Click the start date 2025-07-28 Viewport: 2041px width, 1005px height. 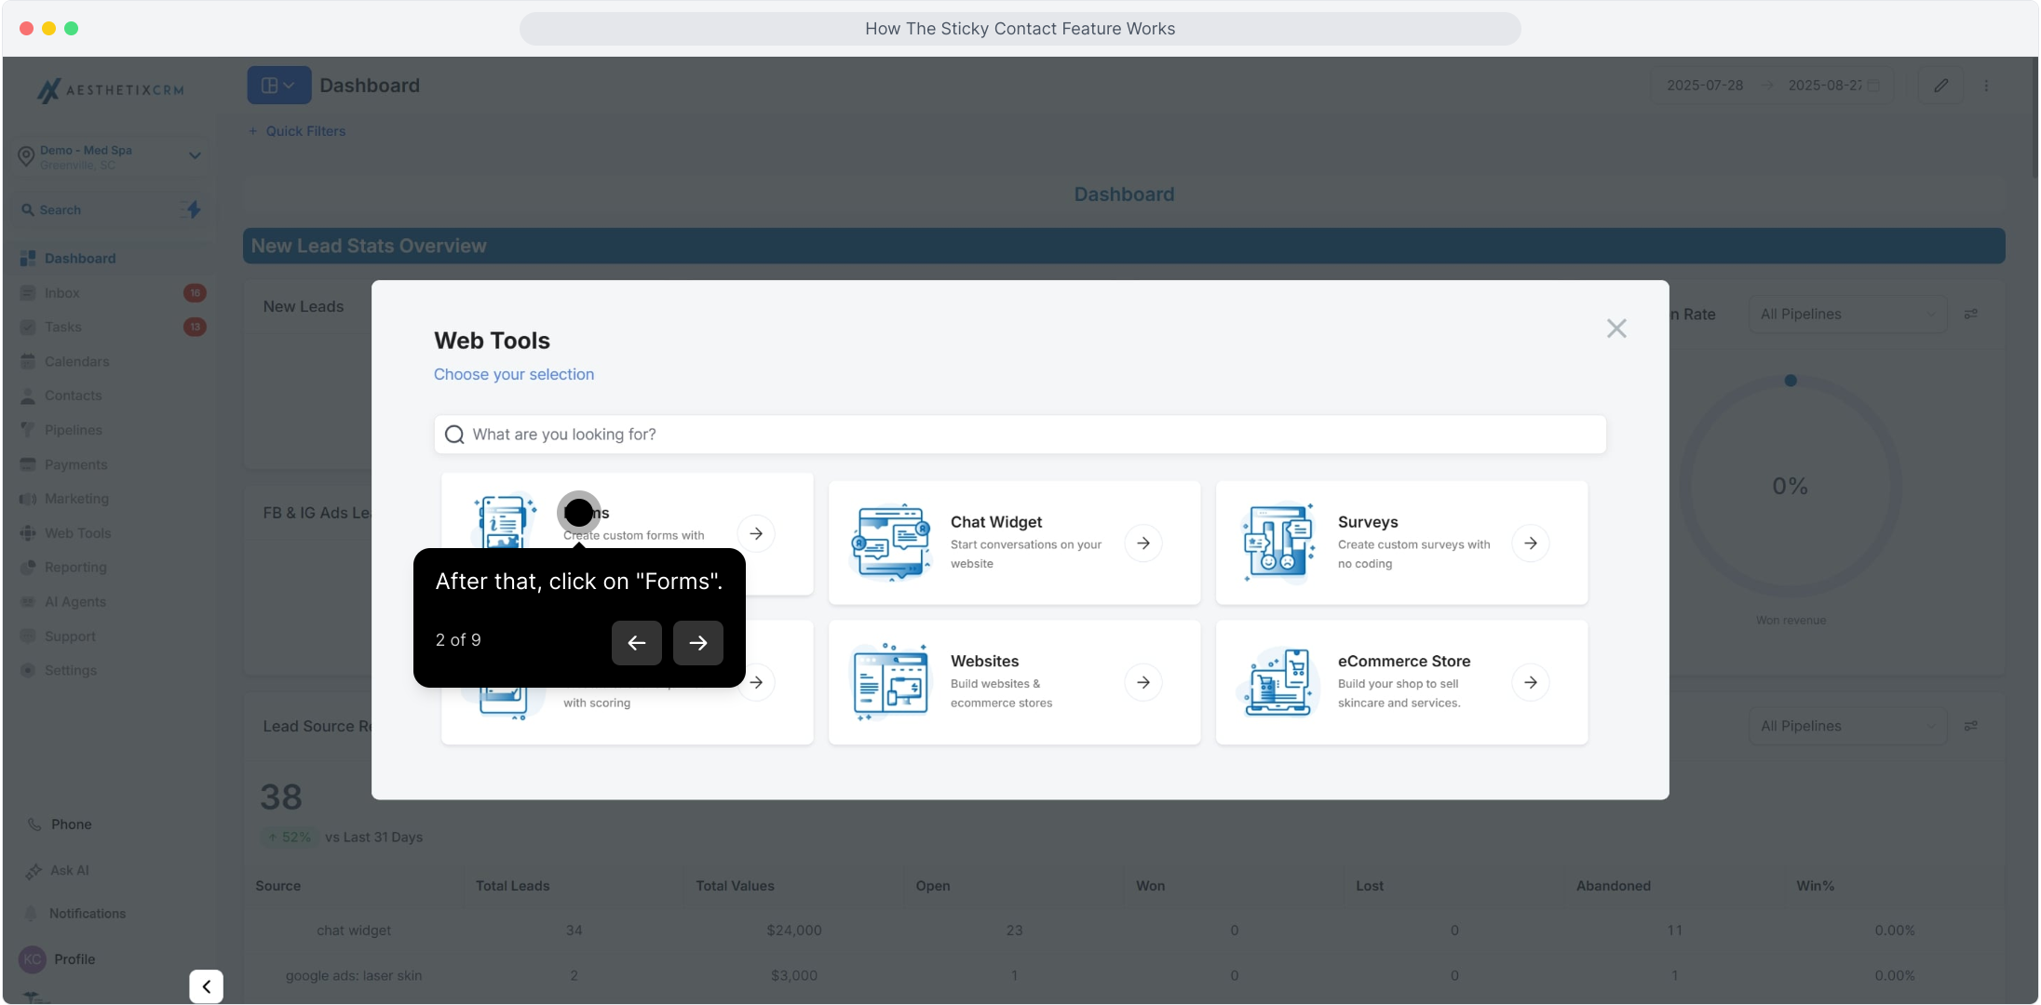click(x=1705, y=86)
